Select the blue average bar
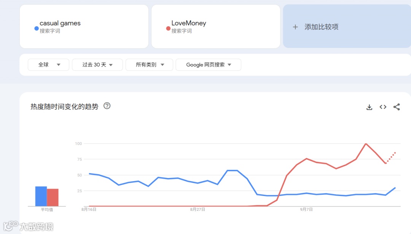Viewport: 411px width, 234px height. pyautogui.click(x=41, y=196)
